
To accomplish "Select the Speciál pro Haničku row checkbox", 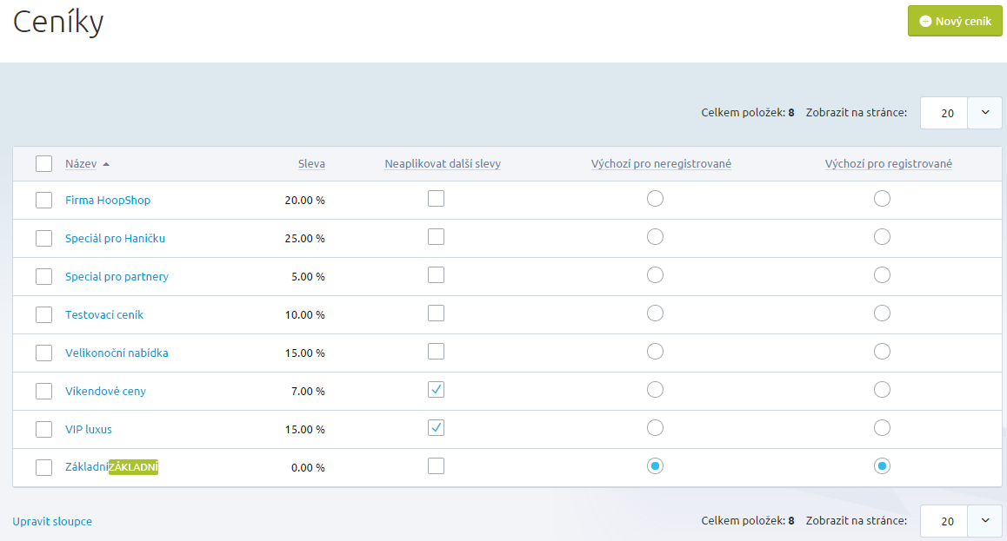I will tap(43, 239).
